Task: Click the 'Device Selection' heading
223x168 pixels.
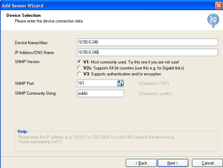Action: coord(24,15)
